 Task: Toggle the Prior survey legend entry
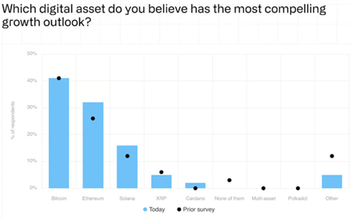(x=196, y=209)
